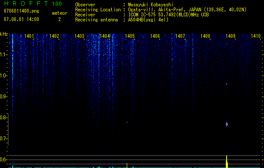This screenshot has height=168, width=264.
Task: Click the 0.6 kHz axis label
Action: pos(3,160)
